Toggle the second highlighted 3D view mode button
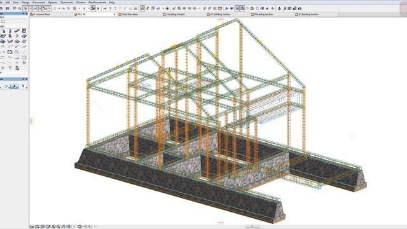Image resolution: width=407 pixels, height=229 pixels. [242, 8]
